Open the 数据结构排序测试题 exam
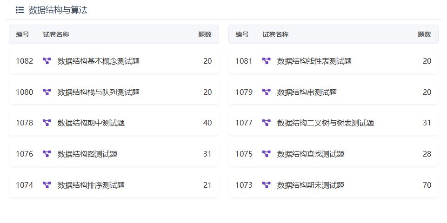447x223 pixels. point(91,185)
